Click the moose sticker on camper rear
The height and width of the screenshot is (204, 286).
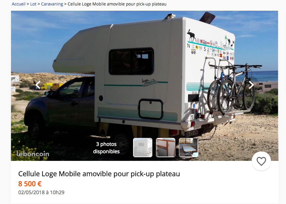(191, 35)
